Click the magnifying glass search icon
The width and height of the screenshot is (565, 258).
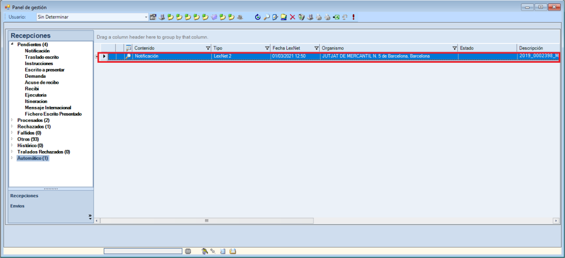266,17
